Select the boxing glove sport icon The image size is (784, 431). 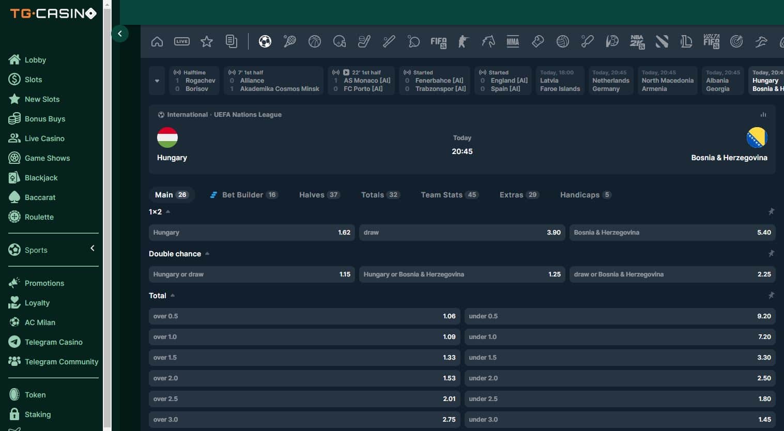click(538, 41)
